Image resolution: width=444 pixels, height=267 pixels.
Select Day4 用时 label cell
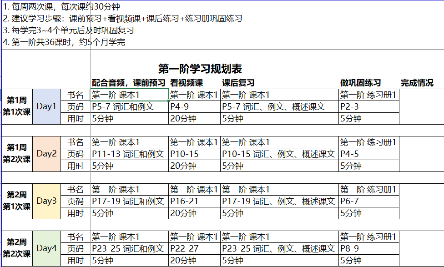(76, 261)
